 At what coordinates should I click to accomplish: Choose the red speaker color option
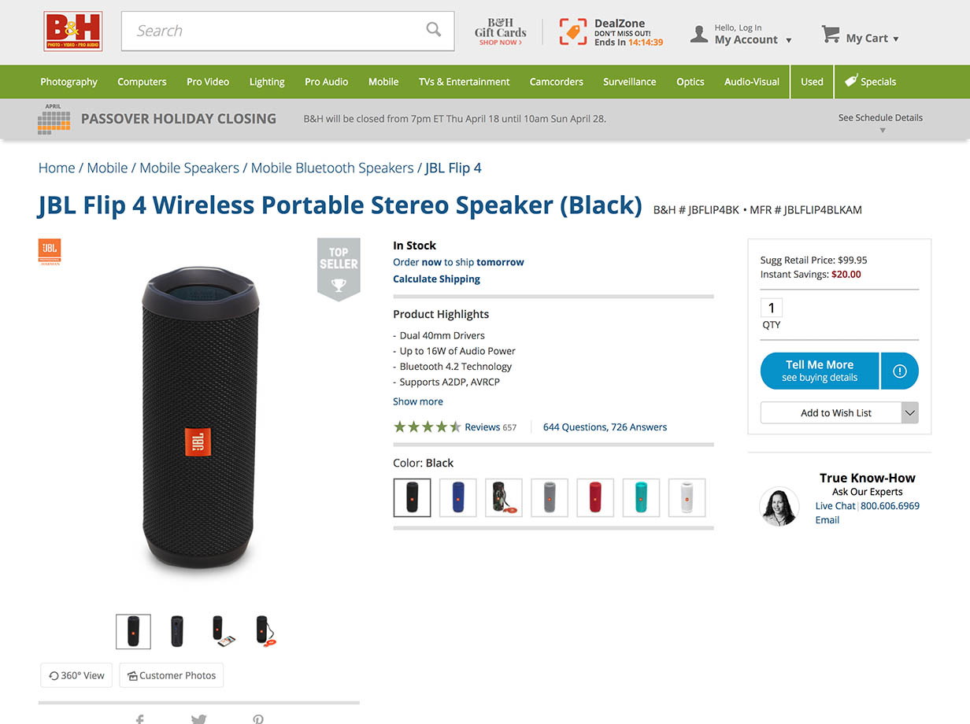[596, 497]
